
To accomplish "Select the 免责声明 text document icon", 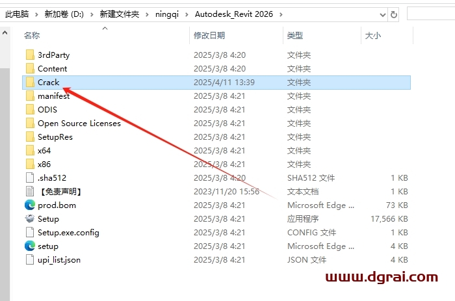I will pos(30,191).
